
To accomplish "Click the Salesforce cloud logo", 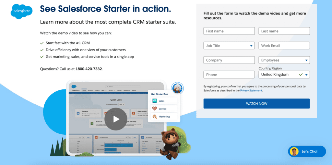I will point(22,11).
